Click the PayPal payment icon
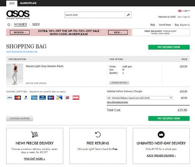 pos(26,97)
